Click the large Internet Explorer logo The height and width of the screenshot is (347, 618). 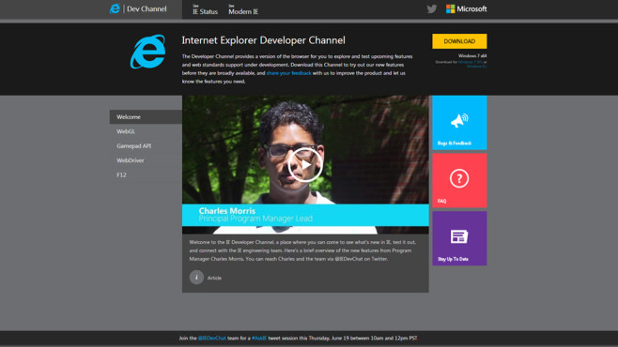[147, 52]
